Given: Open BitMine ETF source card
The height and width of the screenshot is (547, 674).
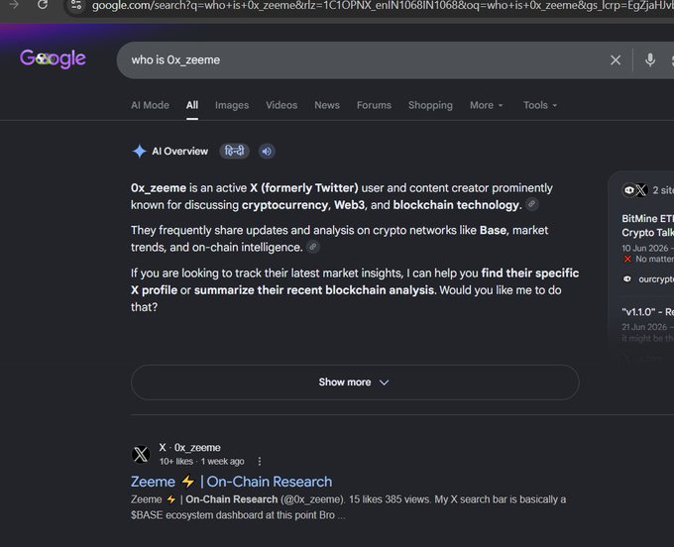Looking at the screenshot, I should pos(648,225).
